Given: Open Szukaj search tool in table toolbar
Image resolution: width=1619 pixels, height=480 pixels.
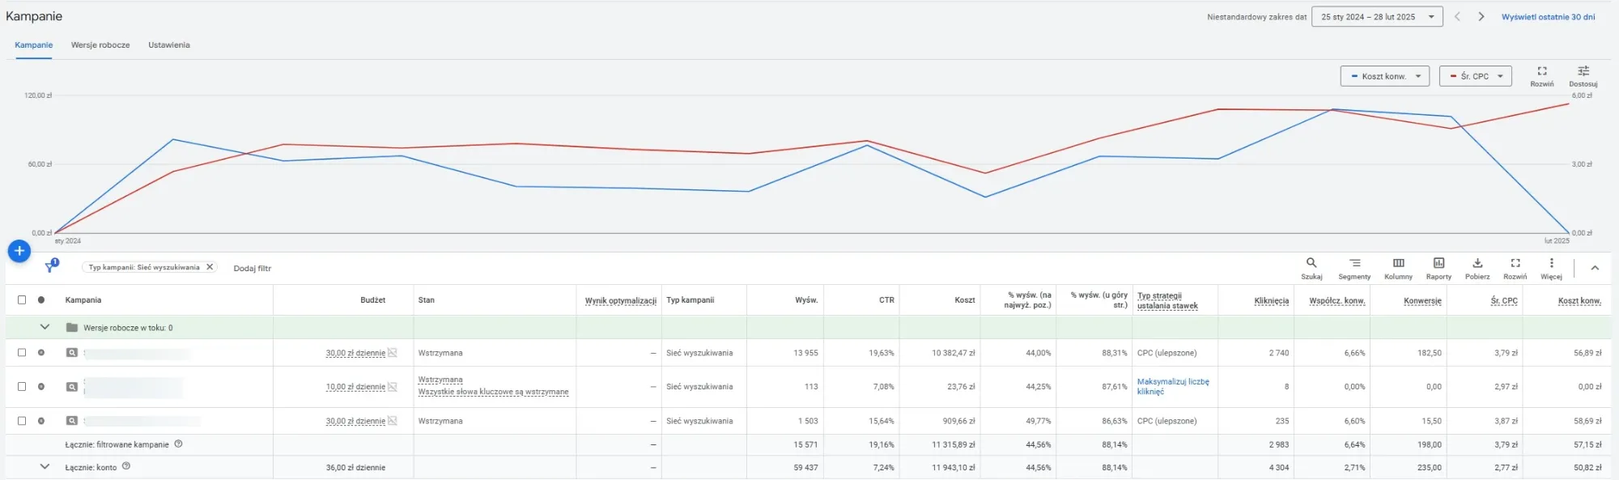Looking at the screenshot, I should (x=1311, y=268).
